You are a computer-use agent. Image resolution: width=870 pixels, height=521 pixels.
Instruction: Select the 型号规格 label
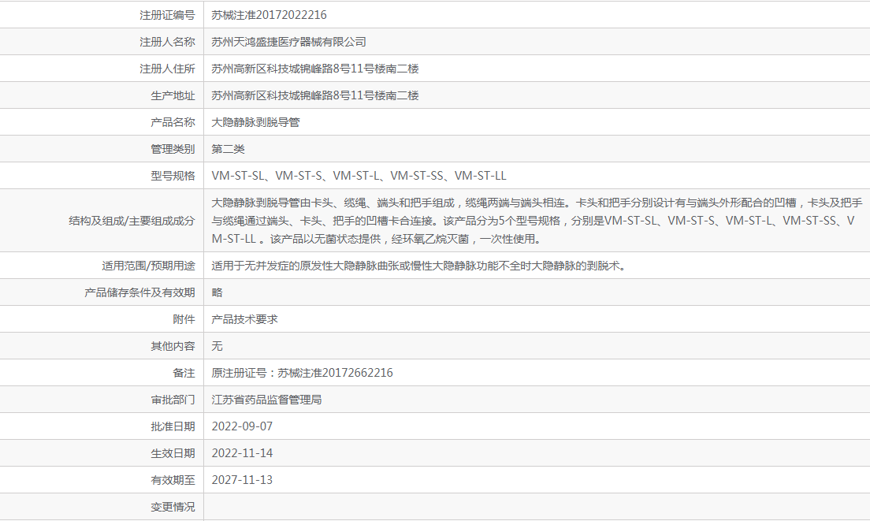tap(173, 176)
